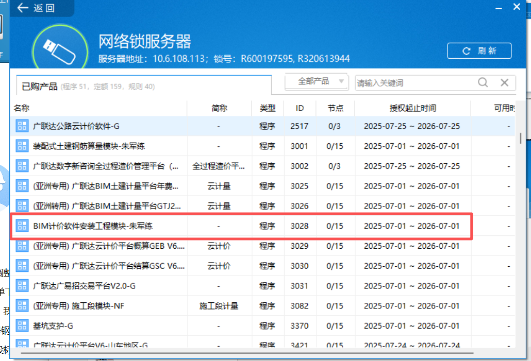
Task: Select the 基坑支护-G product name
Action: (53, 326)
